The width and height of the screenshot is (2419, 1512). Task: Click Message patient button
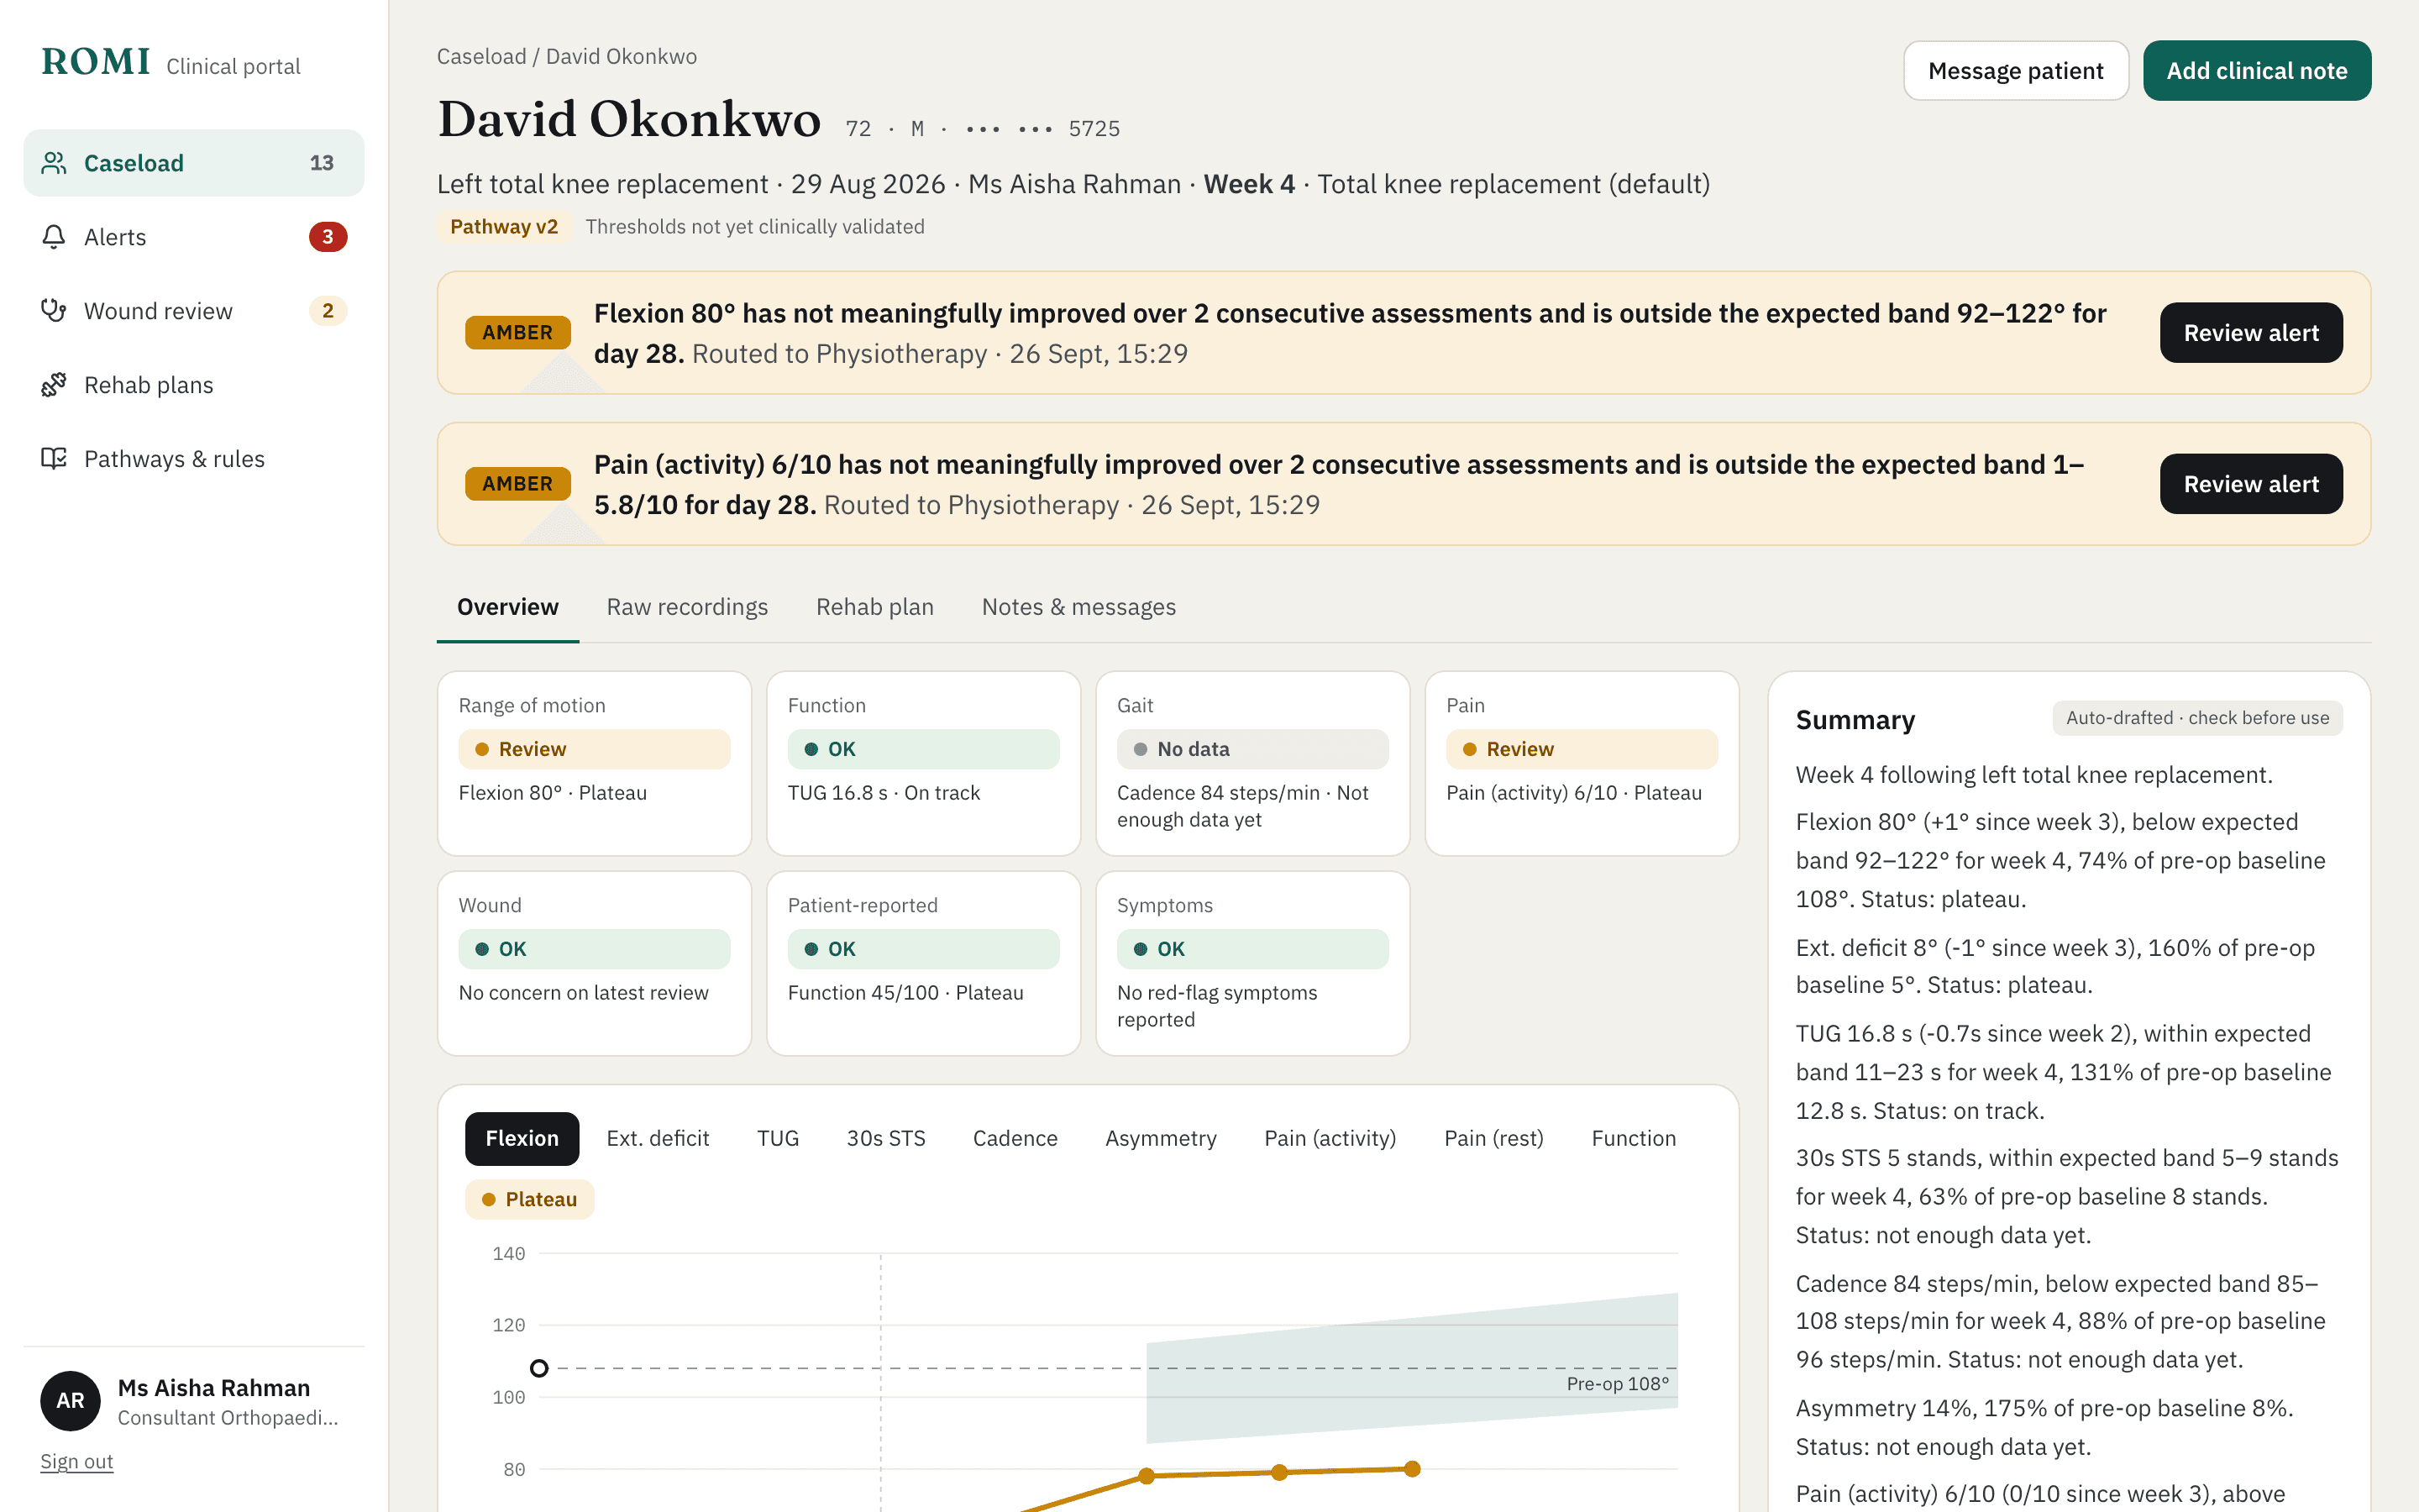pyautogui.click(x=2015, y=71)
